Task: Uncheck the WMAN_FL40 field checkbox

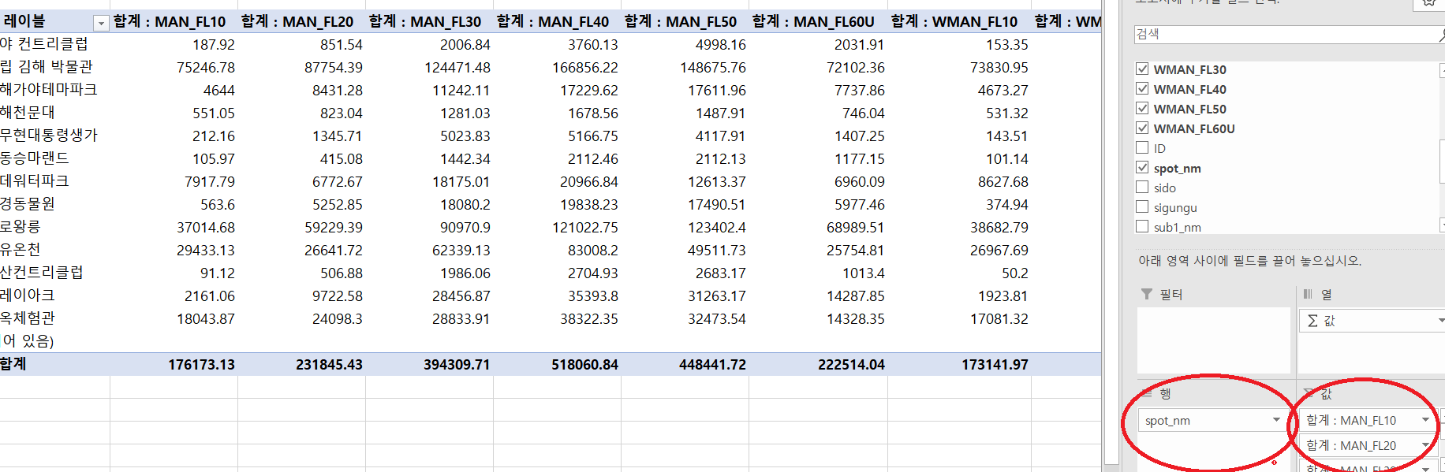Action: click(x=1142, y=88)
